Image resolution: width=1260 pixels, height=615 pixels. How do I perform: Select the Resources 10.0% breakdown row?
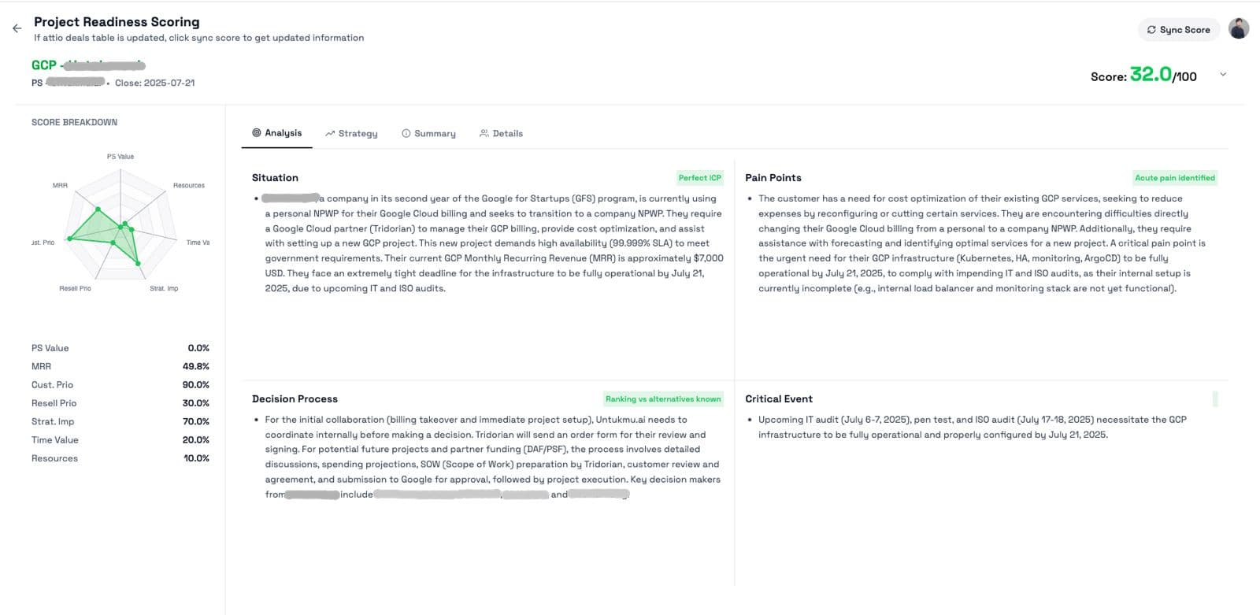(x=120, y=458)
